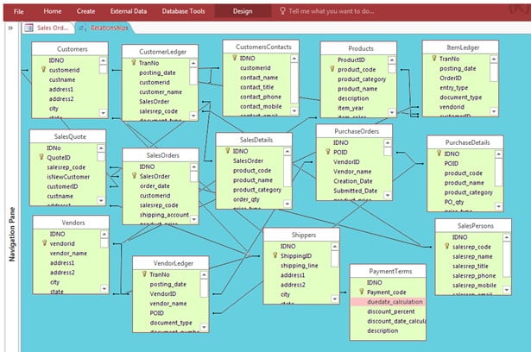Open the Database Tools tab
This screenshot has width=531, height=352.
[x=183, y=11]
